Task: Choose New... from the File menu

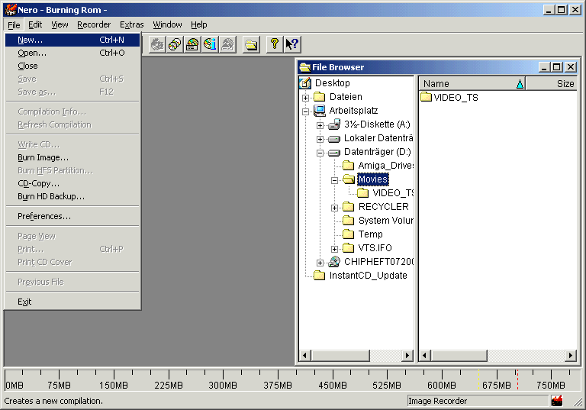Action: (31, 40)
